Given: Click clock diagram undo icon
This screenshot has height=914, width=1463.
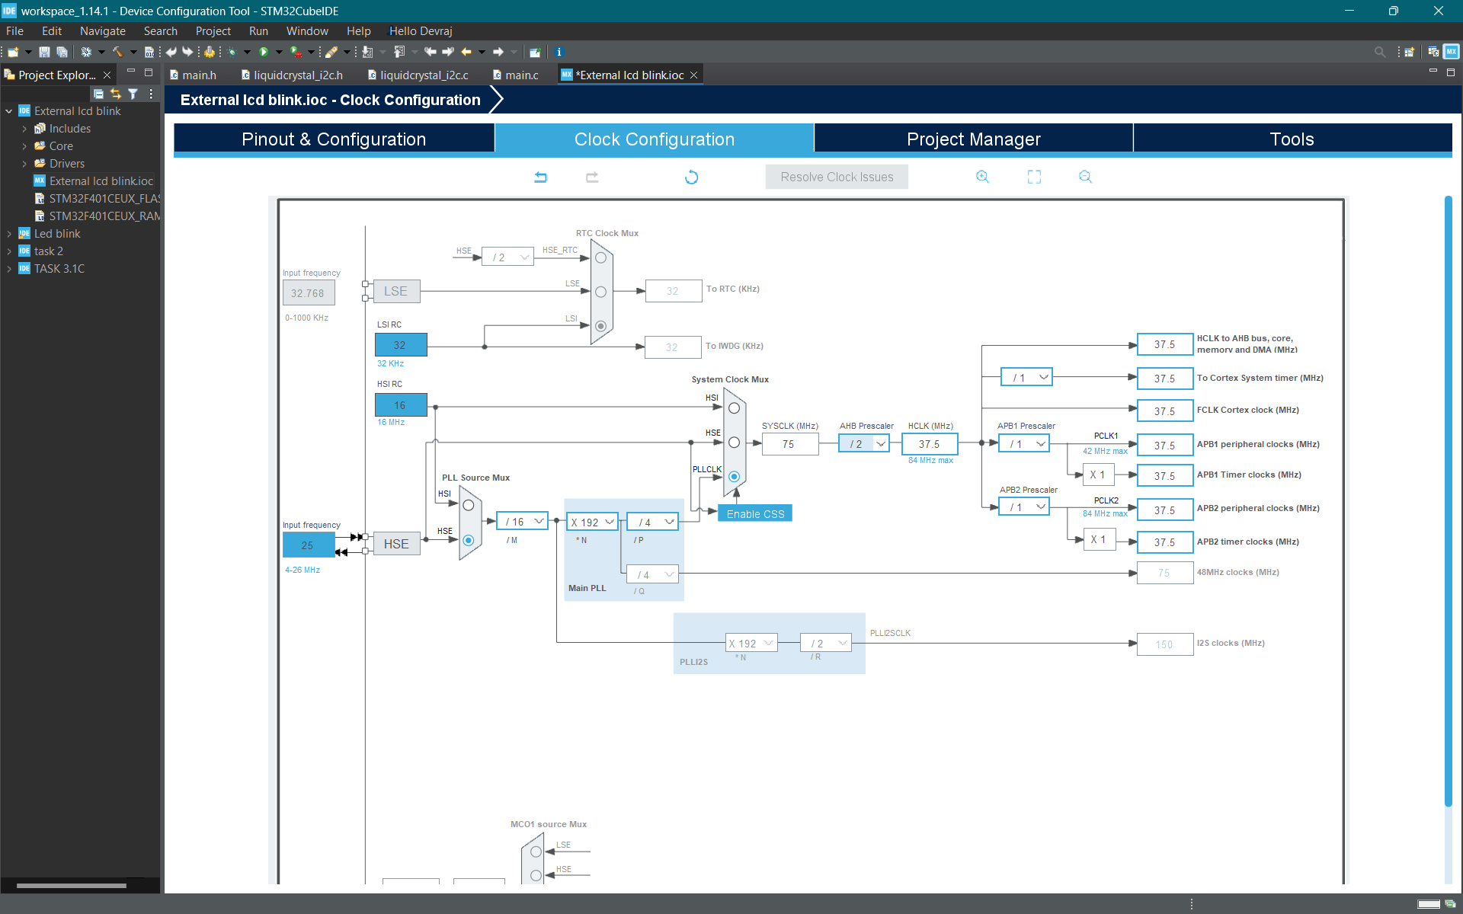Looking at the screenshot, I should [x=540, y=177].
